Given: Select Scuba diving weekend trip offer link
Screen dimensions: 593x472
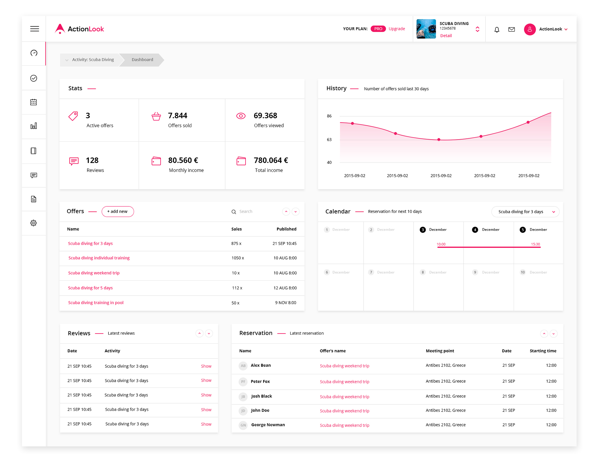Looking at the screenshot, I should [93, 273].
